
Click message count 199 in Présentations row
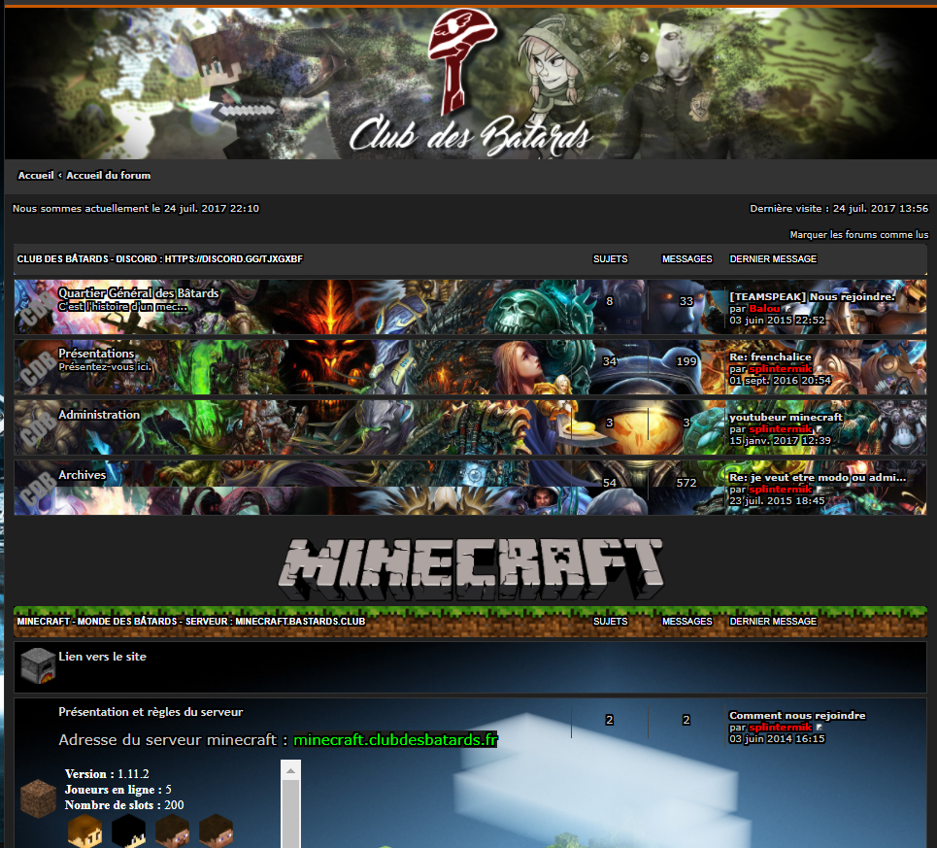tap(686, 361)
